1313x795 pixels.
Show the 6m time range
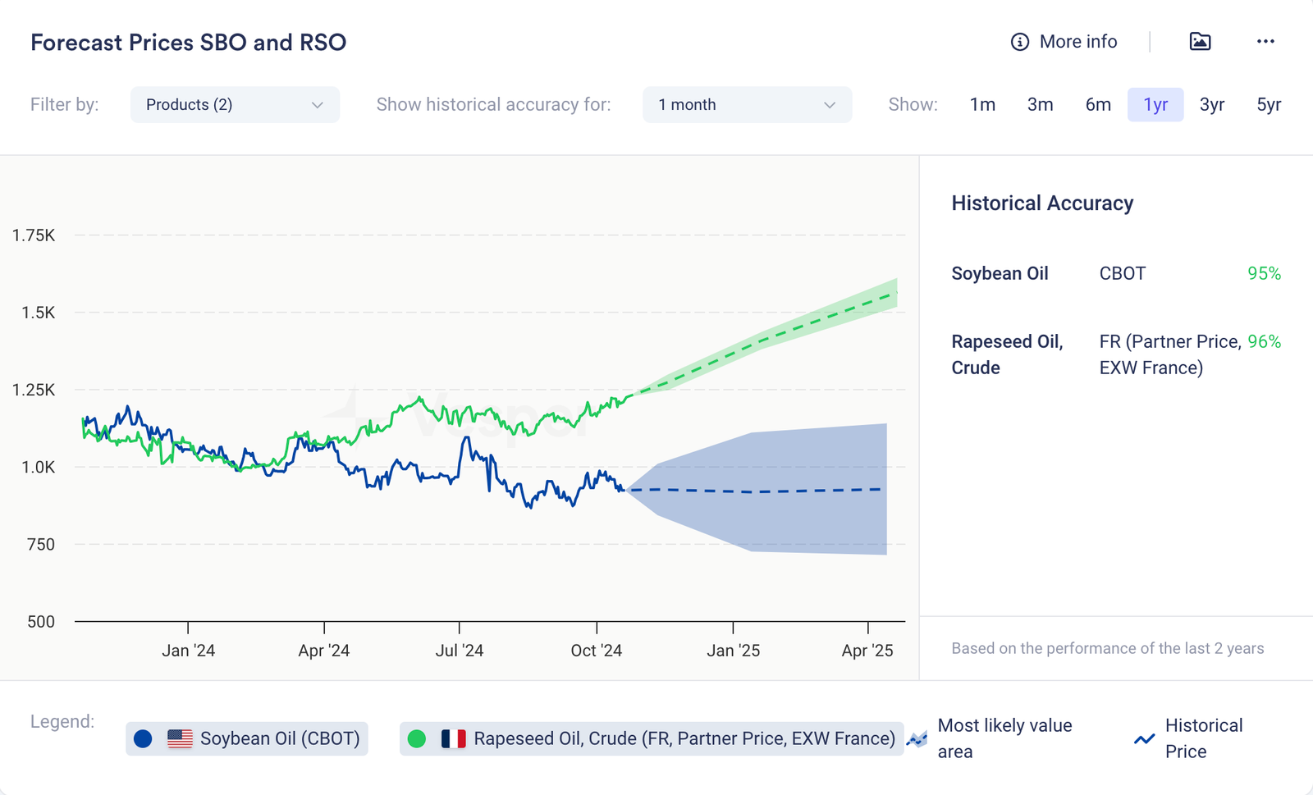[x=1097, y=105]
